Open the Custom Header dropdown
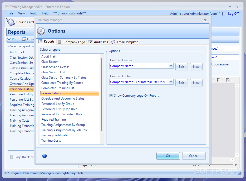 171,66
